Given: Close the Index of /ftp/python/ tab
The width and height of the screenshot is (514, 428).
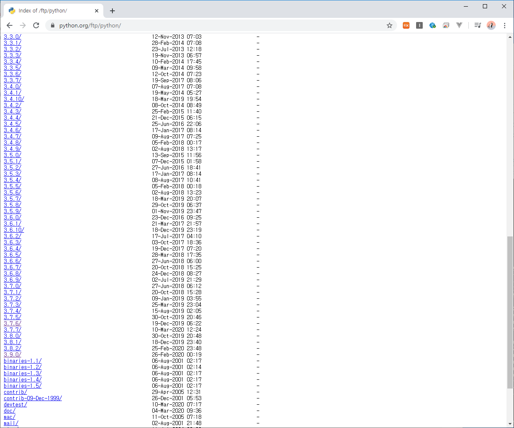Looking at the screenshot, I should pos(97,11).
